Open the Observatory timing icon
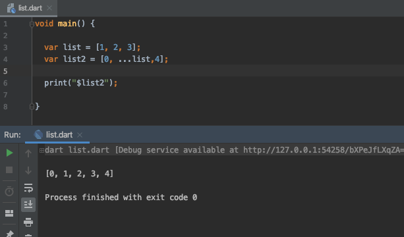 (9, 191)
